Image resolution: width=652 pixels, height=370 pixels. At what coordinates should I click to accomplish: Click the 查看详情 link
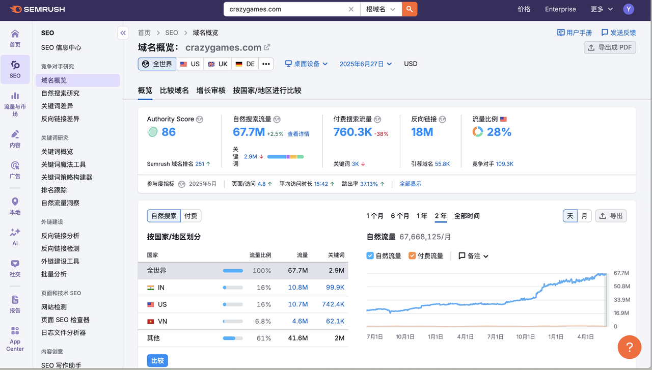tap(298, 134)
